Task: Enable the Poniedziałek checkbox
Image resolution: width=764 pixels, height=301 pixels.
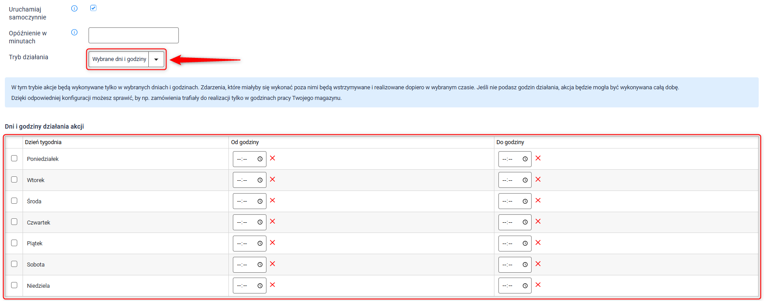Action: 14,158
